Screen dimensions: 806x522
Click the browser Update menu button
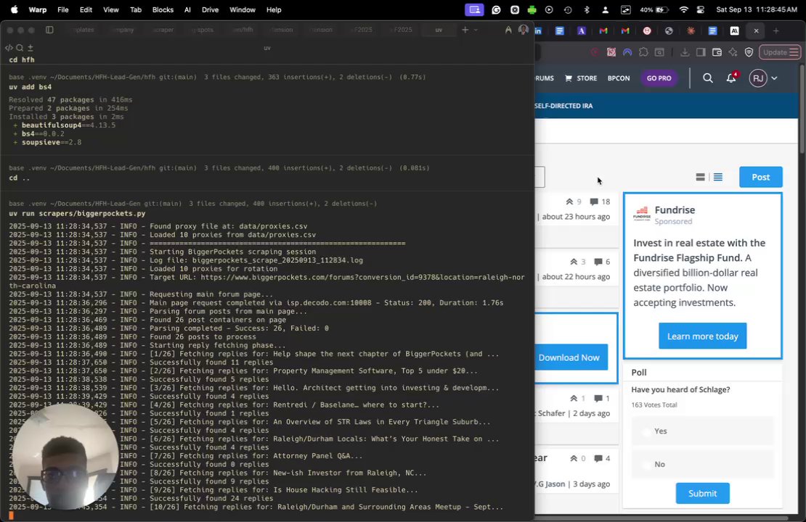tap(781, 52)
